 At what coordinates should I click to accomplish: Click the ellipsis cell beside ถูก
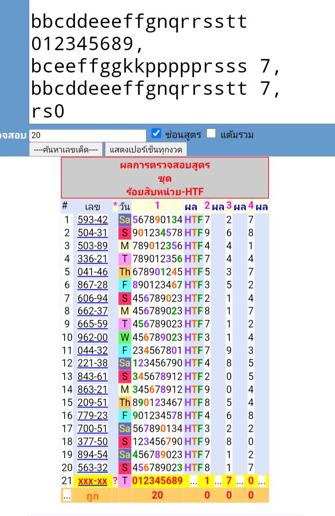point(67,496)
